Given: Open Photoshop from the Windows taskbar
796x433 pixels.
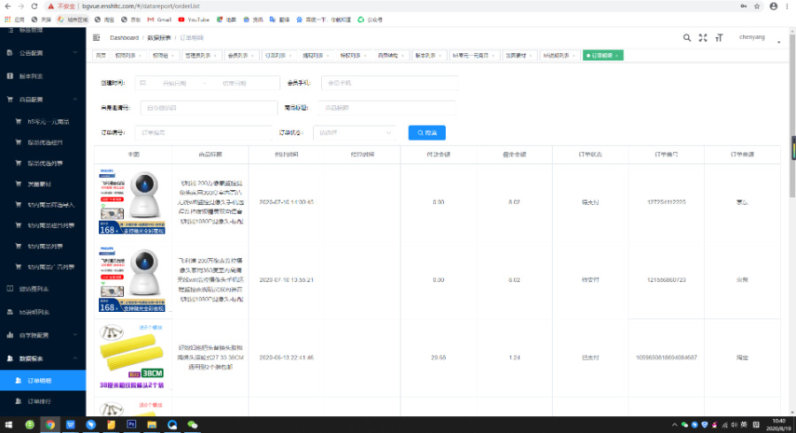Looking at the screenshot, I should (x=132, y=424).
